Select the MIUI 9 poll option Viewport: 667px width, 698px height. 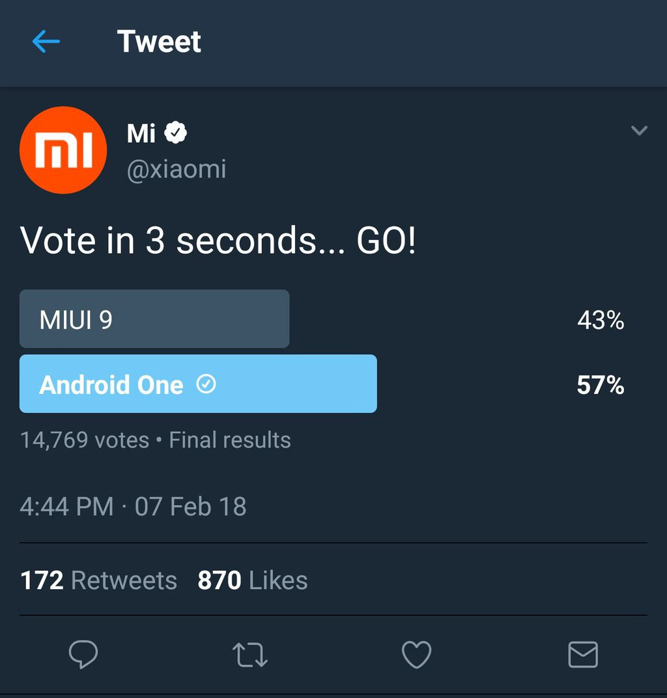click(x=154, y=319)
